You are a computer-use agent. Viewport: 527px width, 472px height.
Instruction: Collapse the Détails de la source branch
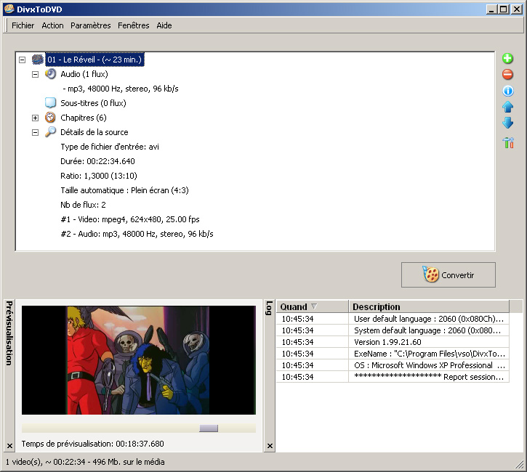(36, 132)
